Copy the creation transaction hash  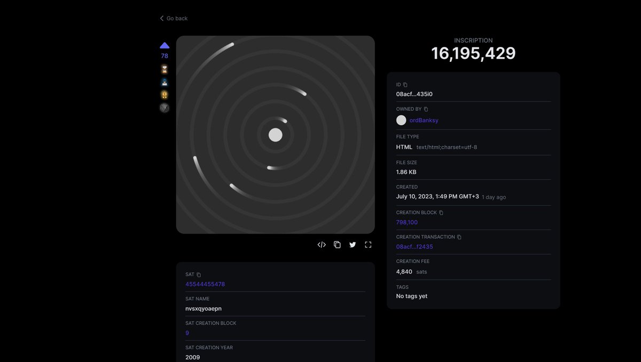coord(459,237)
